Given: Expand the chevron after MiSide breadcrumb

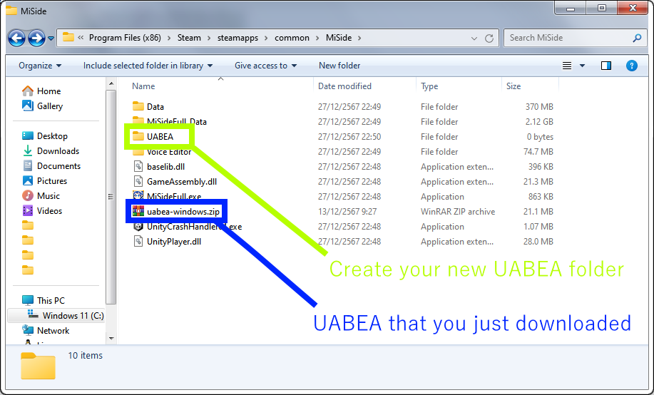Looking at the screenshot, I should [x=359, y=38].
